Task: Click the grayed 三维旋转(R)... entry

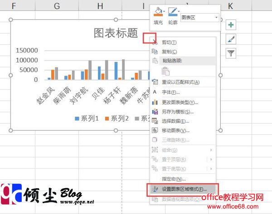Action: (183, 140)
